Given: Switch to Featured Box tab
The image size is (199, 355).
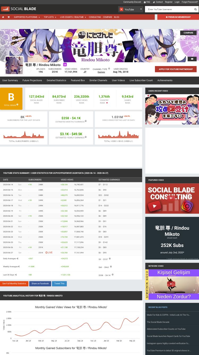Looking at the screenshot, I should point(78,80).
